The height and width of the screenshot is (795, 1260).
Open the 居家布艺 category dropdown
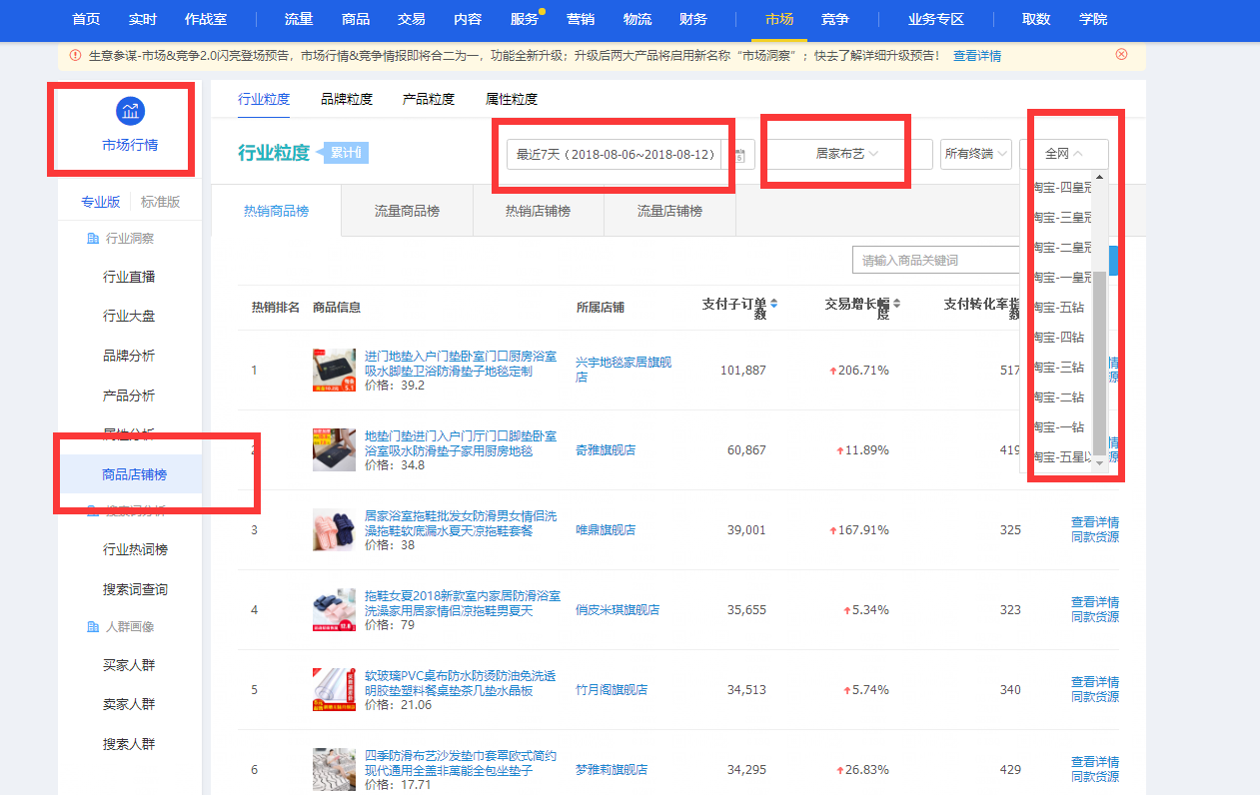[x=847, y=154]
